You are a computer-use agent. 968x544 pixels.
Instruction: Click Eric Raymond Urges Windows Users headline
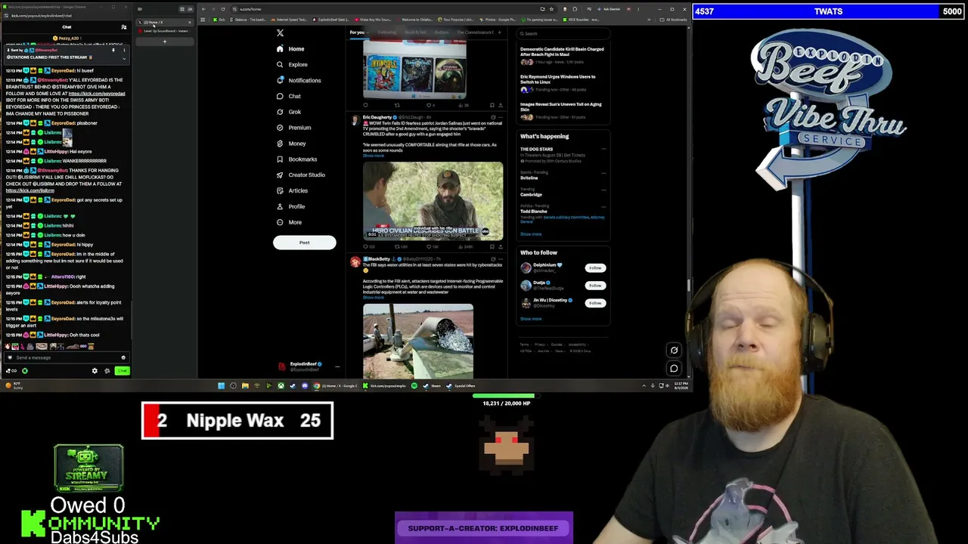coord(558,79)
